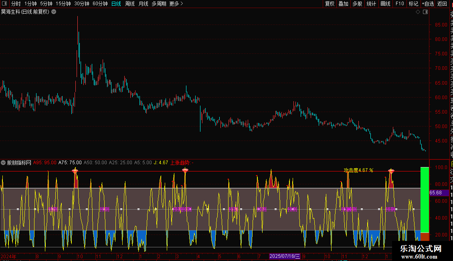Viewport: 453px width, 261px height.
Task: Toggle the left panel icon in top toolbar
Action: pyautogui.click(x=4, y=4)
